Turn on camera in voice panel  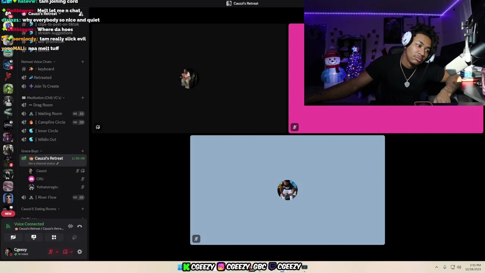[13, 237]
